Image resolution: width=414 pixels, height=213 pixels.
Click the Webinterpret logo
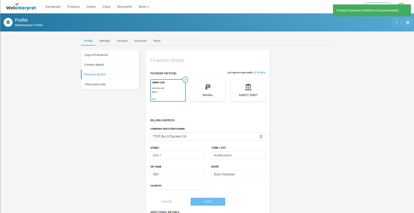point(21,6)
